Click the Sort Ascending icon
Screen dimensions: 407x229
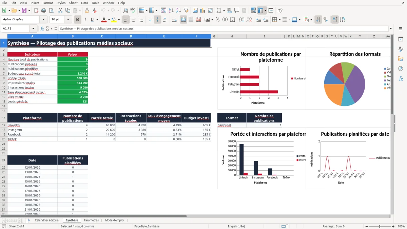171,11
